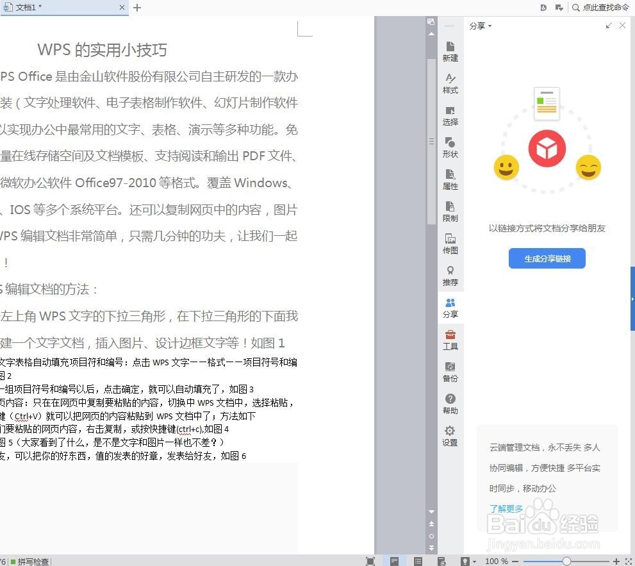Click the scrollbar down arrow
This screenshot has height=566, width=635.
point(431,512)
